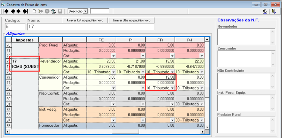
Task: Click grid vertical scrollbar up arrow
Action: (x=207, y=39)
